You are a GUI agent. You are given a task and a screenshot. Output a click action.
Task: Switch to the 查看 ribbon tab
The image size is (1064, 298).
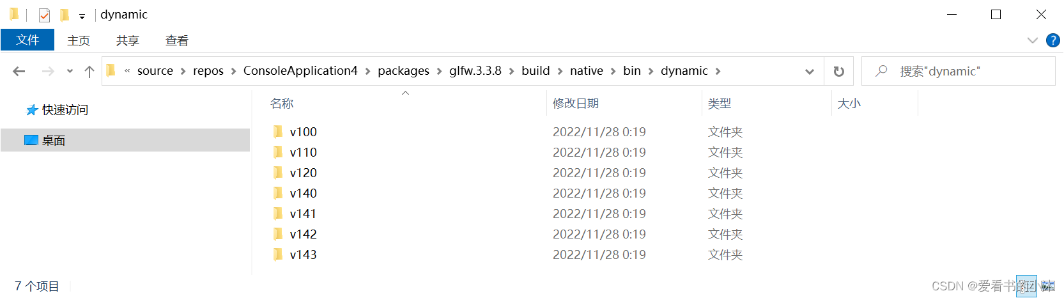click(176, 41)
